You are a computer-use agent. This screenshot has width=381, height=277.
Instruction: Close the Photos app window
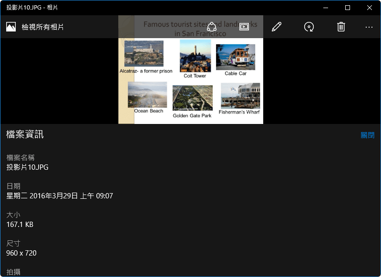(x=370, y=8)
